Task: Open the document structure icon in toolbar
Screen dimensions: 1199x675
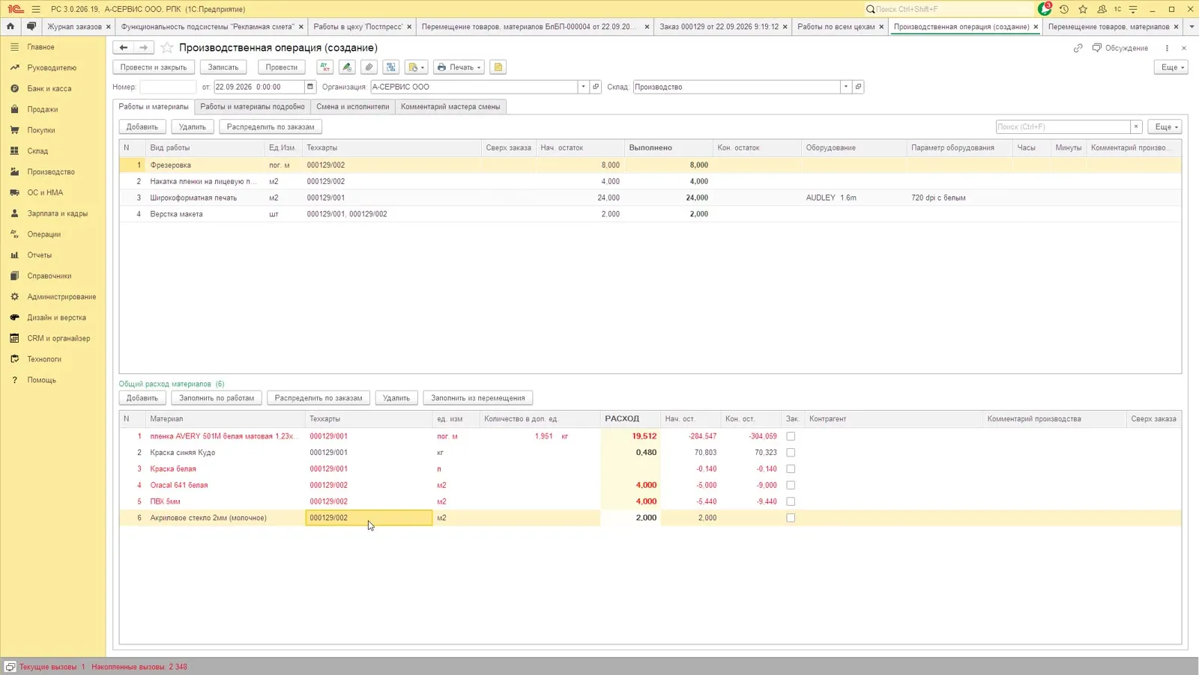Action: 390,67
